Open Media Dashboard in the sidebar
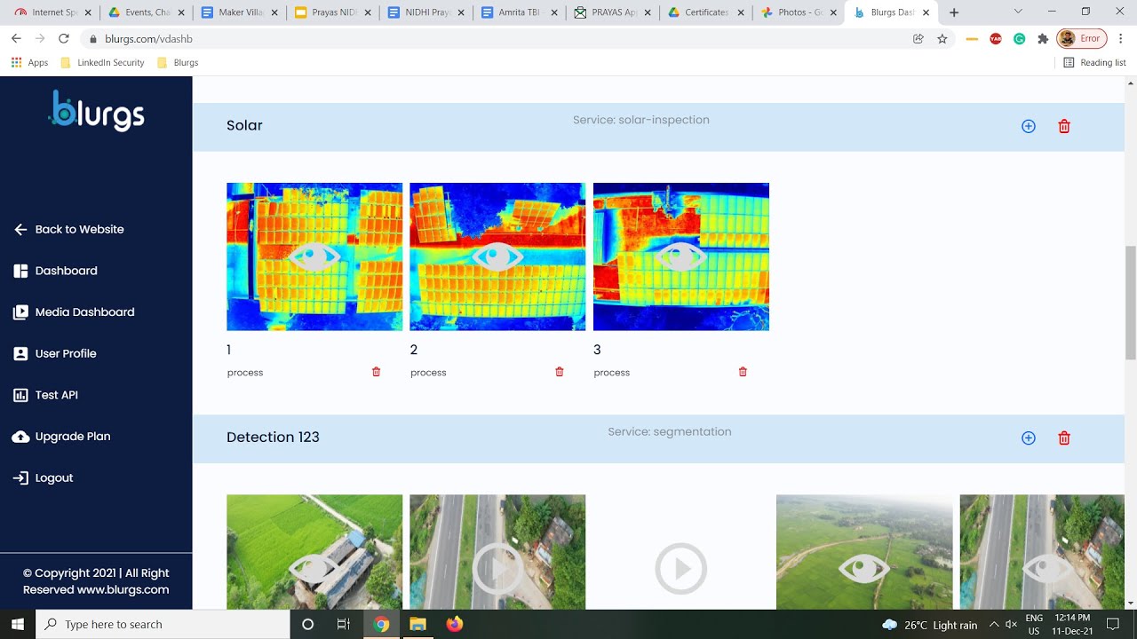Viewport: 1137px width, 639px height. 74,312
